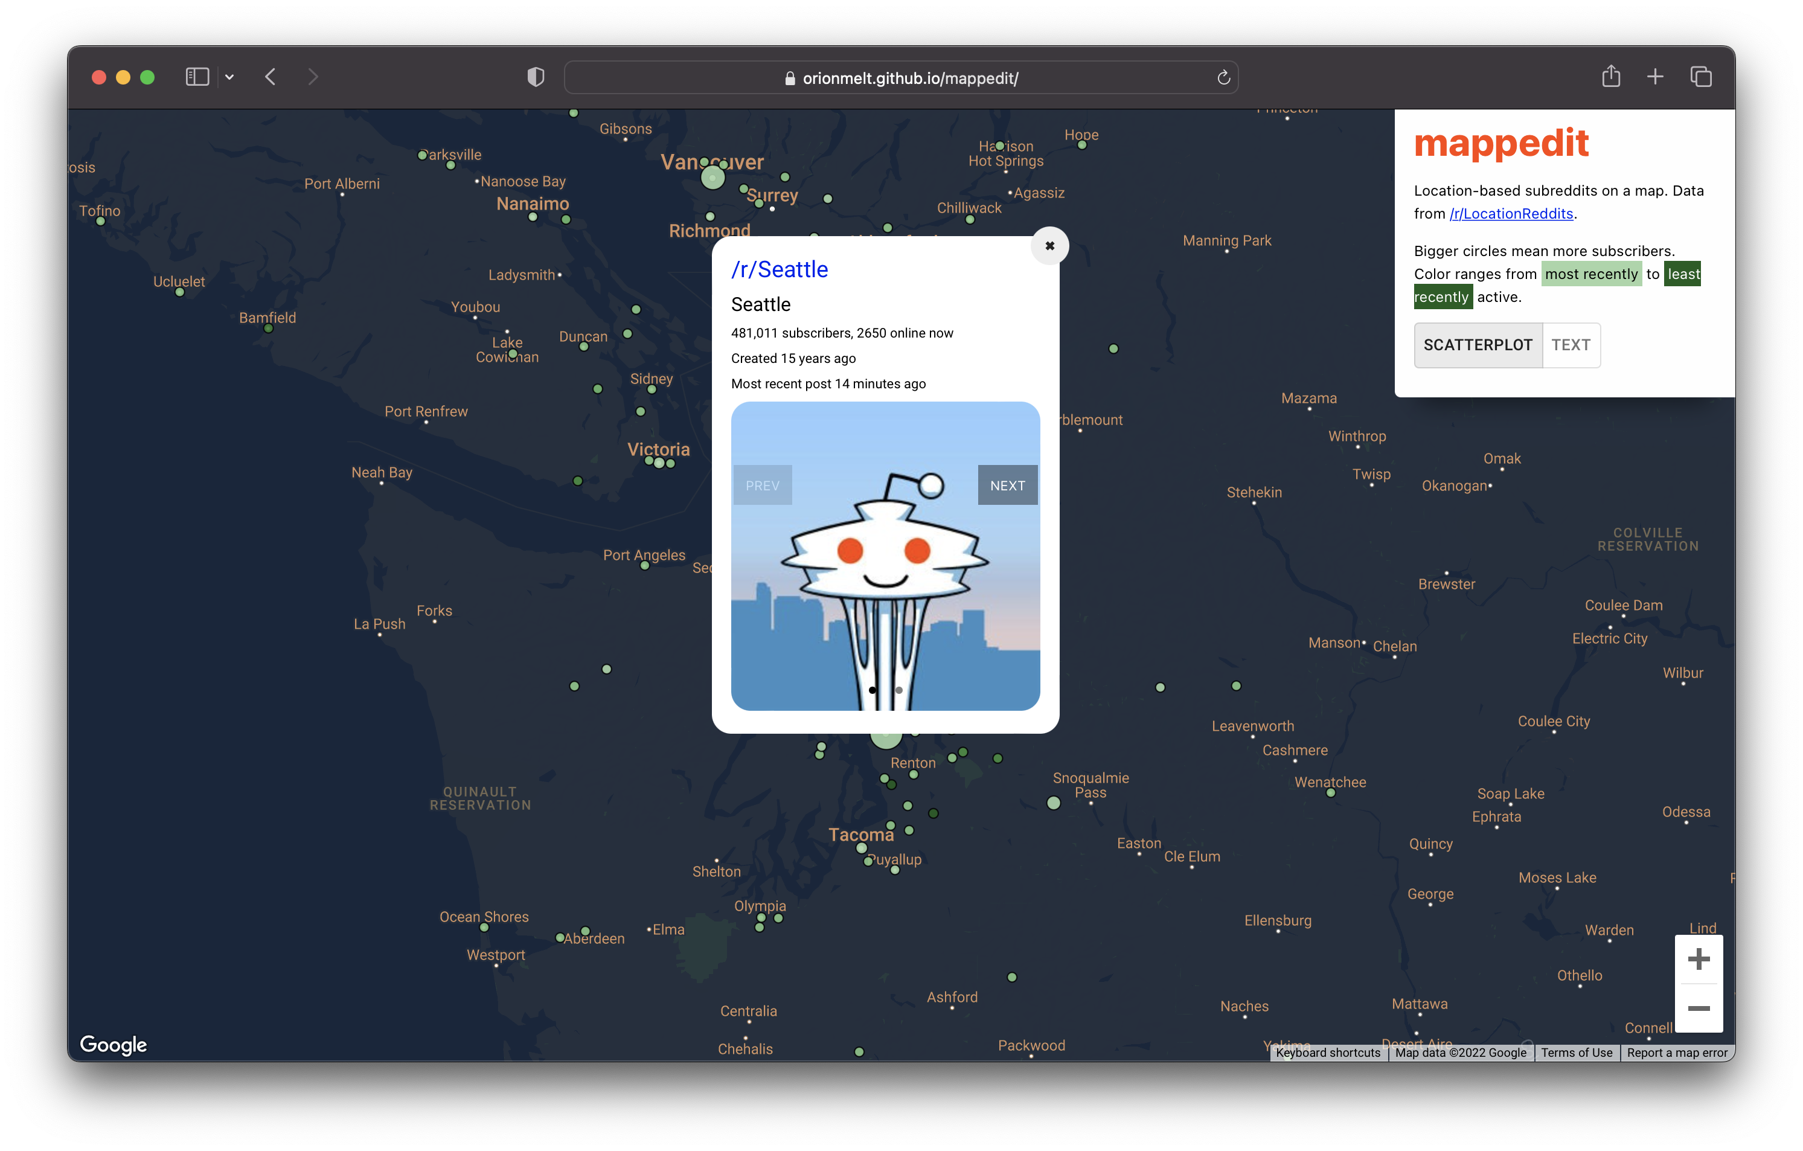Viewport: 1803px width, 1151px height.
Task: Reload the page with the refresh icon
Action: pos(1223,78)
